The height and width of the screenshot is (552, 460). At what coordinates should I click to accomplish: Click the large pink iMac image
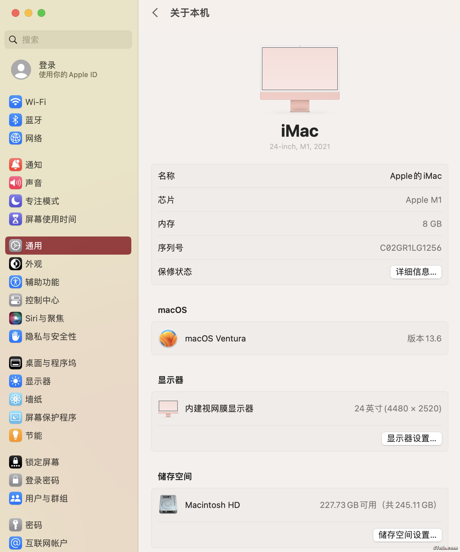point(300,79)
